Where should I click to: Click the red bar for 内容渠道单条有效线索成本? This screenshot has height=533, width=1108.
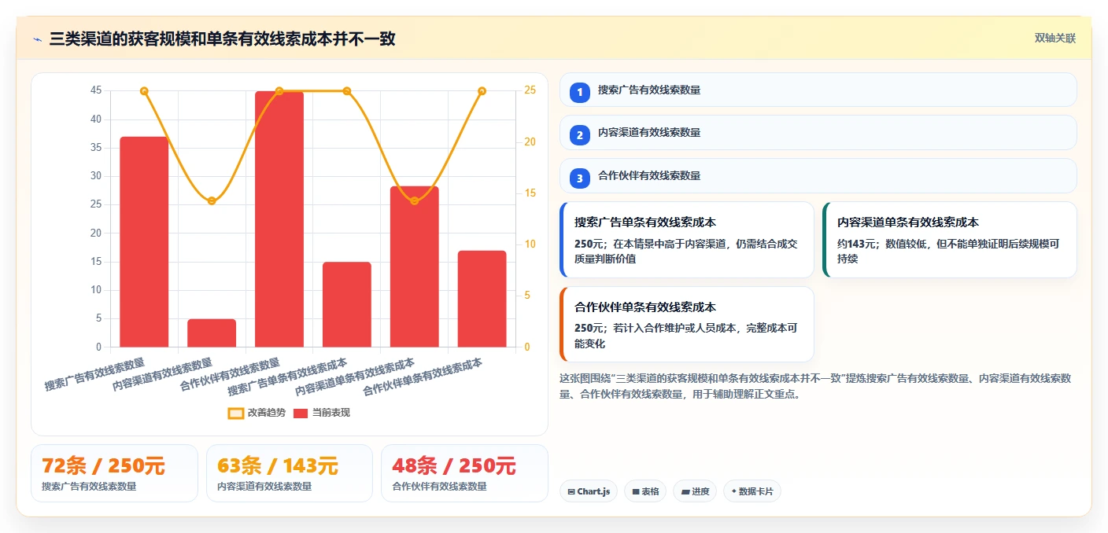415,266
